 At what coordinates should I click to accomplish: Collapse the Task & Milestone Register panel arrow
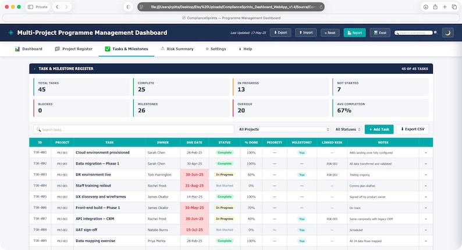coord(34,69)
